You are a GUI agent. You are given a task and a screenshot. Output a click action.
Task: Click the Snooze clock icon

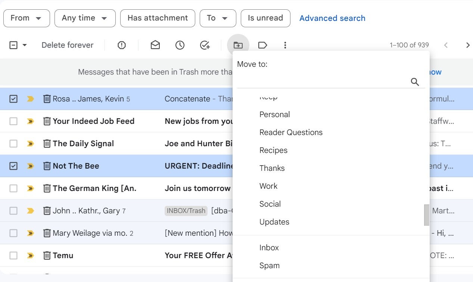click(x=180, y=45)
